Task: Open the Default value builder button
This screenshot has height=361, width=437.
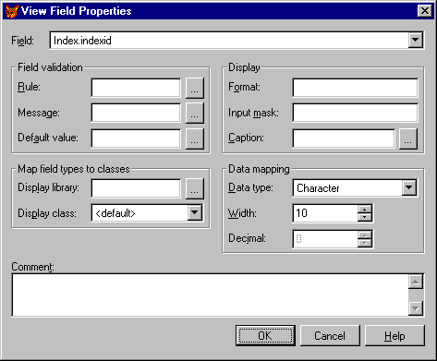Action: pyautogui.click(x=195, y=138)
